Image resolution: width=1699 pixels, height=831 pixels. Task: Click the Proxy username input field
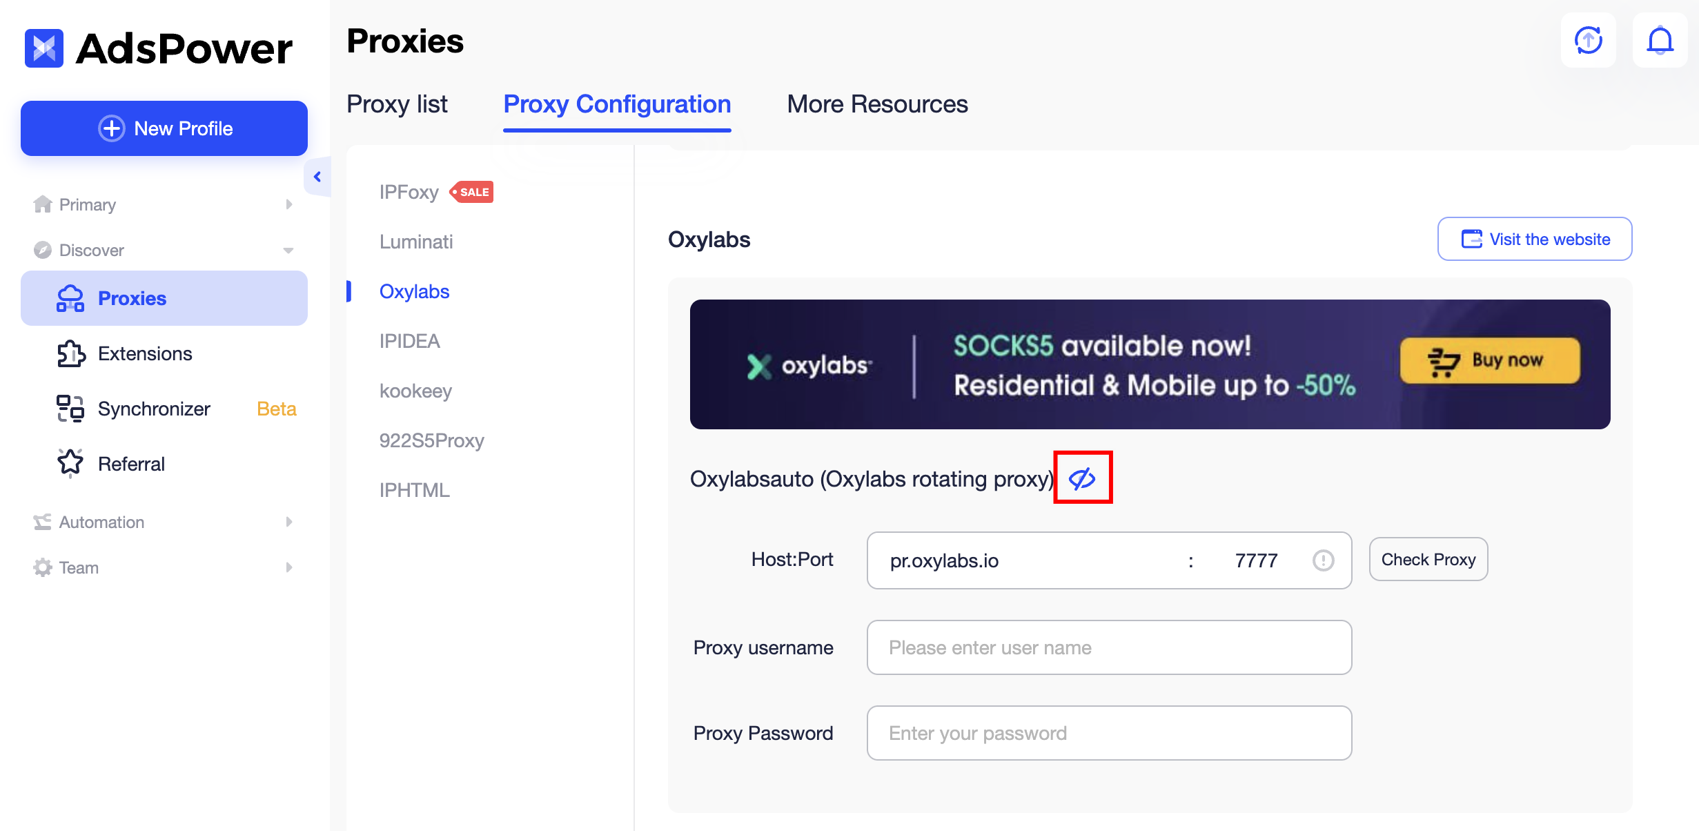(x=1108, y=647)
